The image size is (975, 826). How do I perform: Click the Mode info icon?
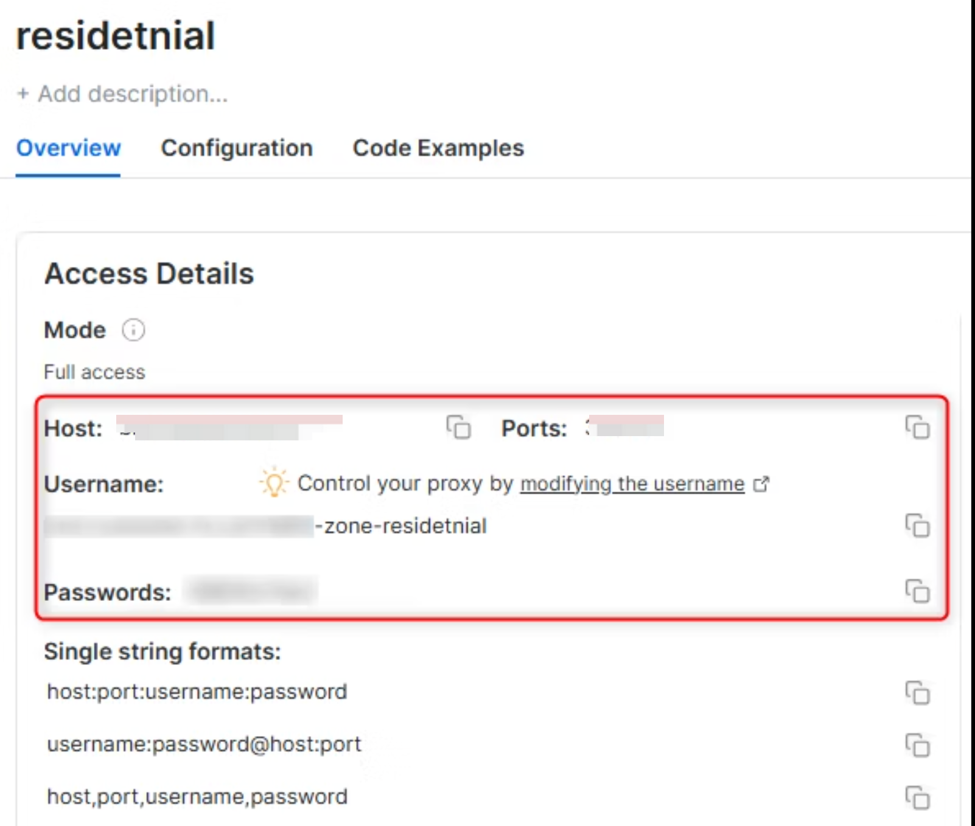pyautogui.click(x=133, y=330)
